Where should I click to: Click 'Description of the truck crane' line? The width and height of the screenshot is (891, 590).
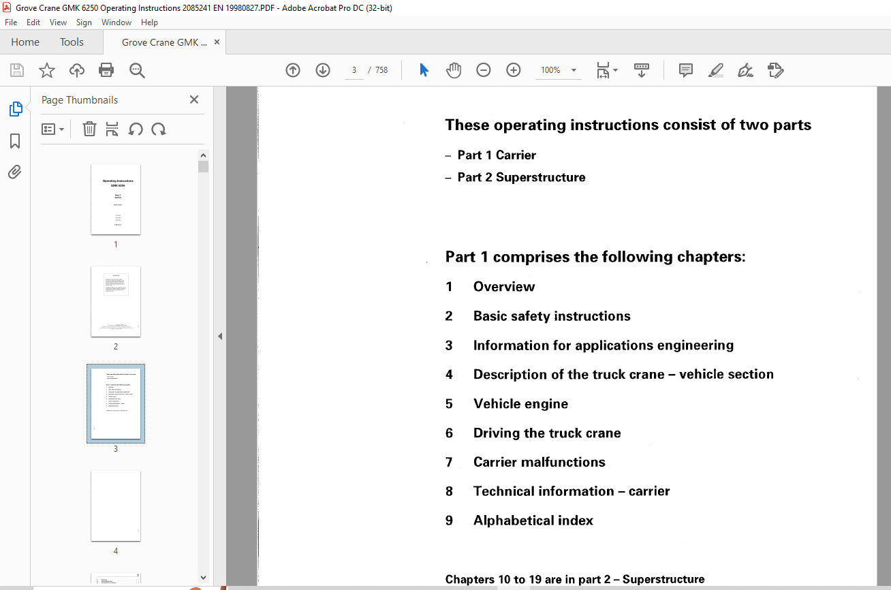pos(623,375)
